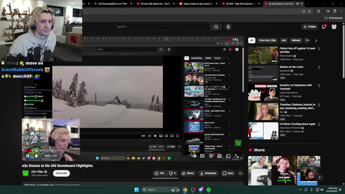Open I'm Never Touching Snow Again title
The width and height of the screenshot is (345, 194).
[298, 124]
